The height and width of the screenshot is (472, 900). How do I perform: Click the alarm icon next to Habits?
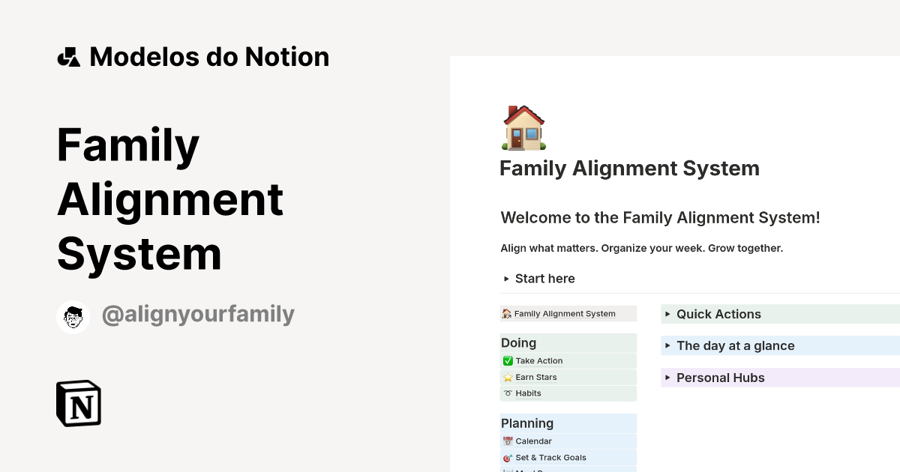click(x=508, y=393)
